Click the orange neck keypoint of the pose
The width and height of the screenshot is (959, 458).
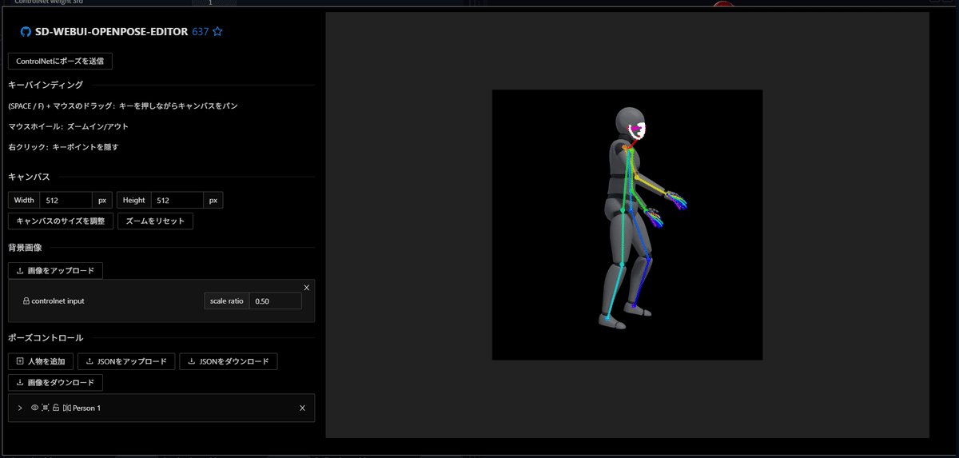pos(627,148)
